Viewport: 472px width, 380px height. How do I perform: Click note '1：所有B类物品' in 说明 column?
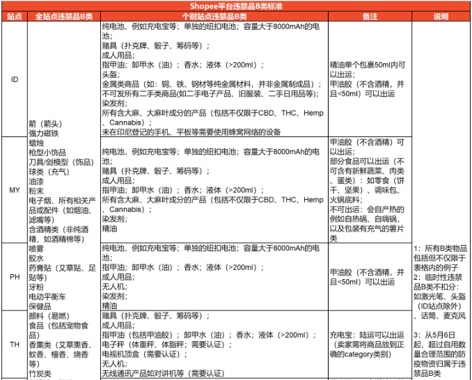coord(441,258)
